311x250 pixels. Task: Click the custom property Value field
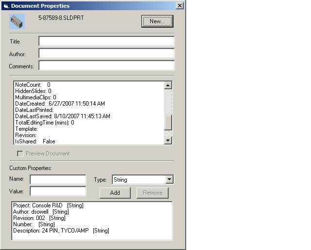coord(58,191)
